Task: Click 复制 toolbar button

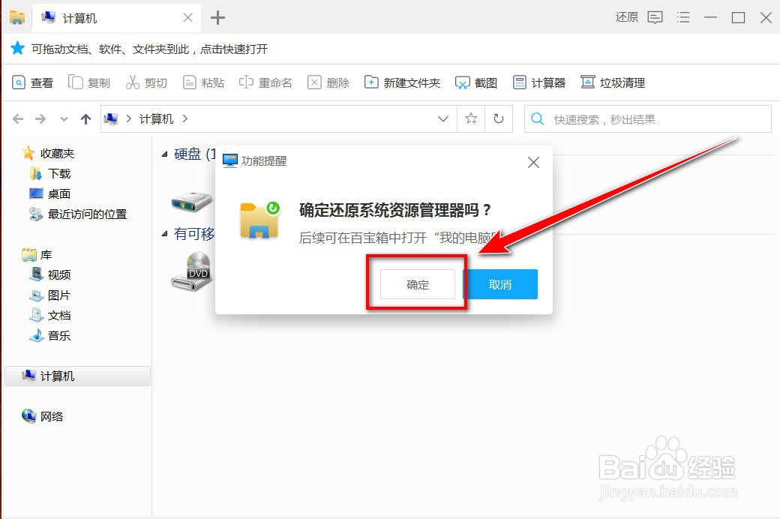Action: click(x=89, y=82)
